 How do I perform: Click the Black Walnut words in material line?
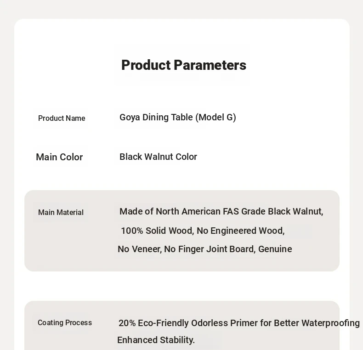(x=295, y=212)
